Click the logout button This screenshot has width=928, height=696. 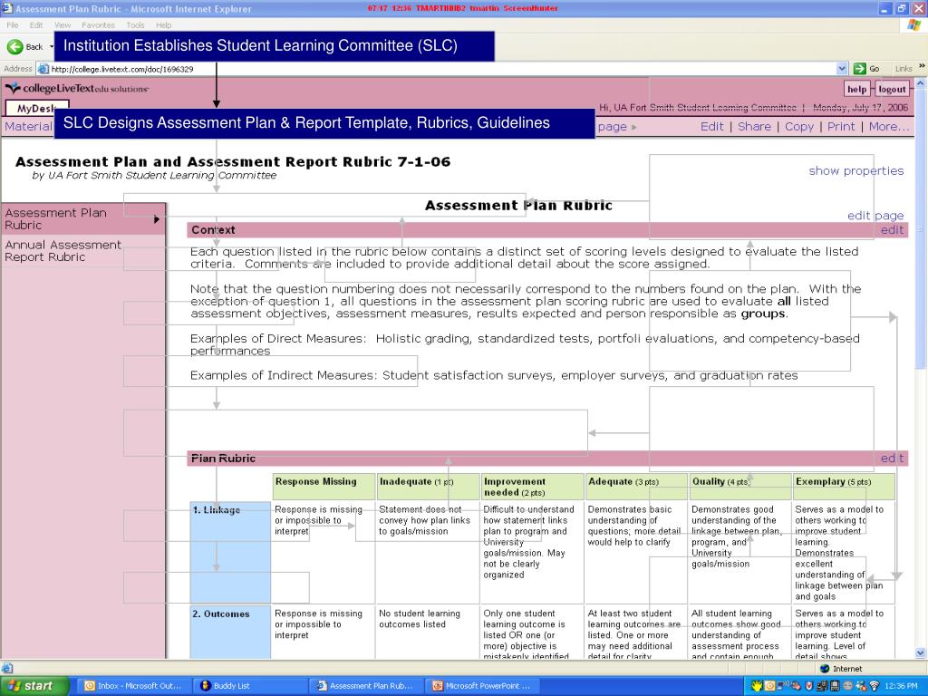(x=892, y=89)
